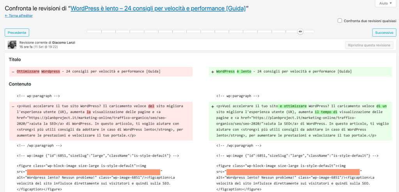
Task: Click the first tick segment of revision slider
Action: (x=94, y=32)
